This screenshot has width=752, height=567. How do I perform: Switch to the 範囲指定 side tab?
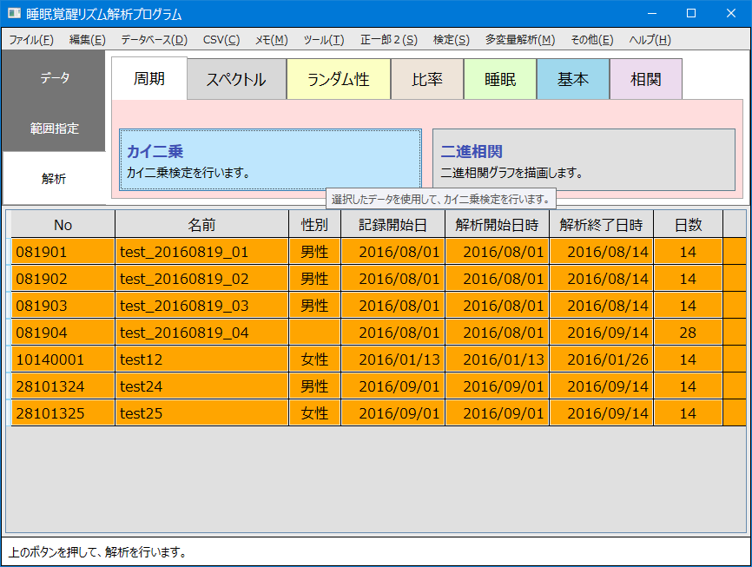tap(54, 128)
